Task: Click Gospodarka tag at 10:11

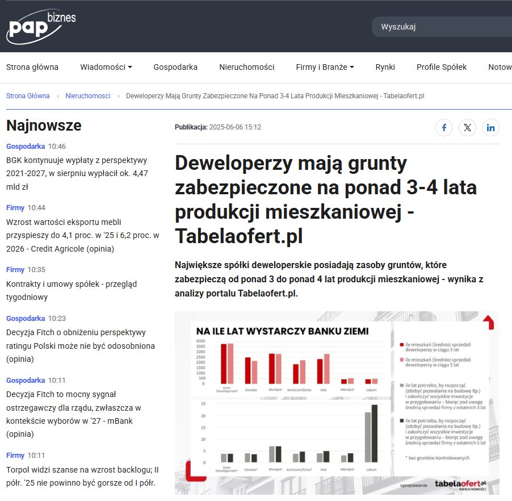Action: (26, 381)
